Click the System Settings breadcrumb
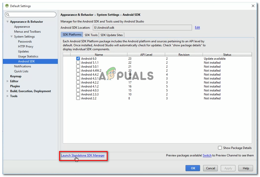 108,15
